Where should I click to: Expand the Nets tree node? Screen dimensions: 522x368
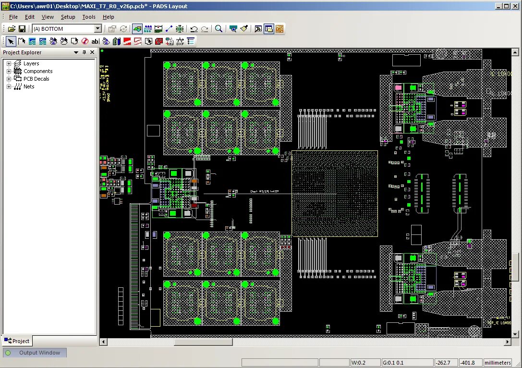point(9,86)
